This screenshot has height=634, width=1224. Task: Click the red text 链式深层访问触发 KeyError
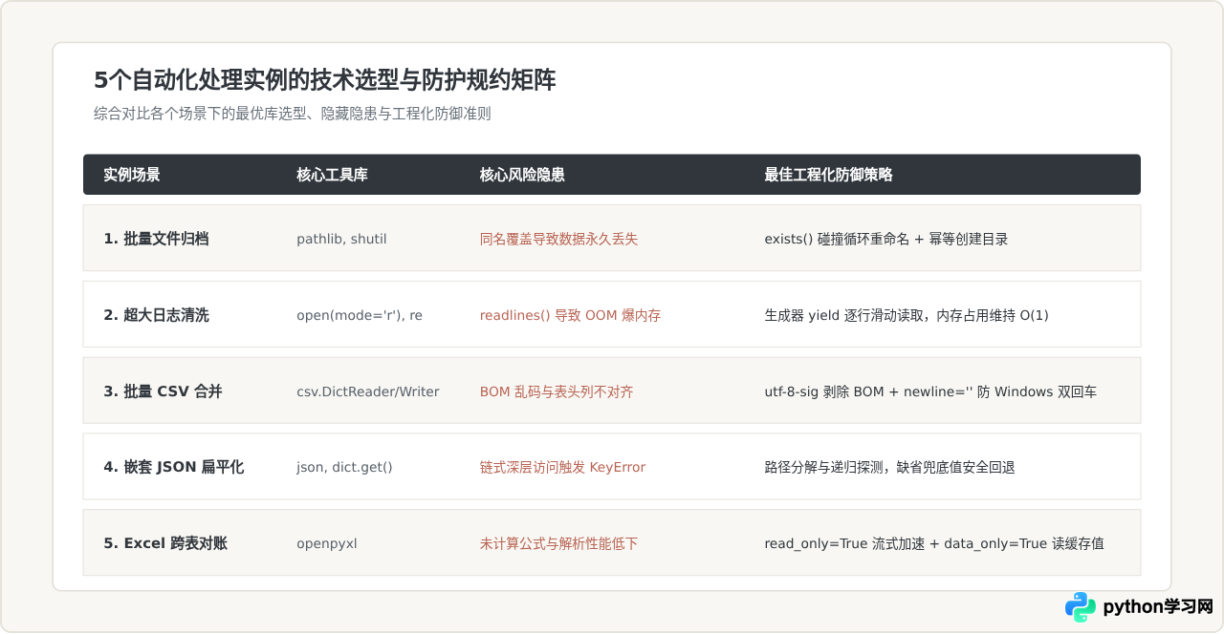coord(562,467)
